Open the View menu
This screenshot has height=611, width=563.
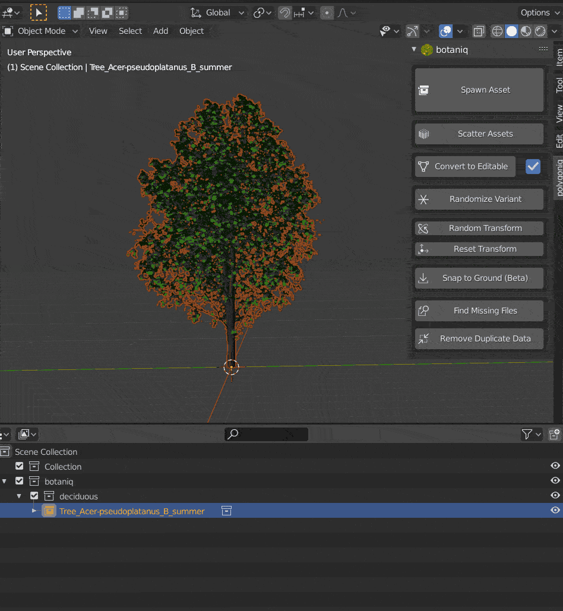(x=98, y=31)
